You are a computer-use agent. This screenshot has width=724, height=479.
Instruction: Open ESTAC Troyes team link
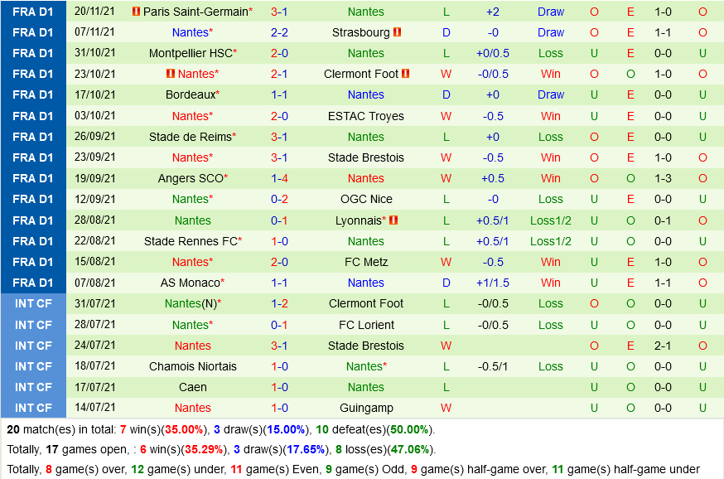366,116
